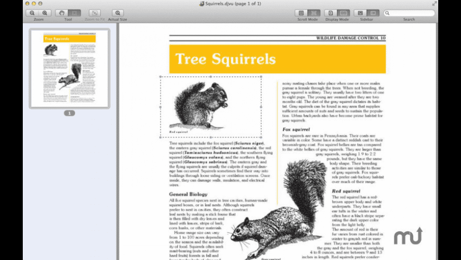
Task: Click the large gray squirrel illustration
Action: [278, 210]
